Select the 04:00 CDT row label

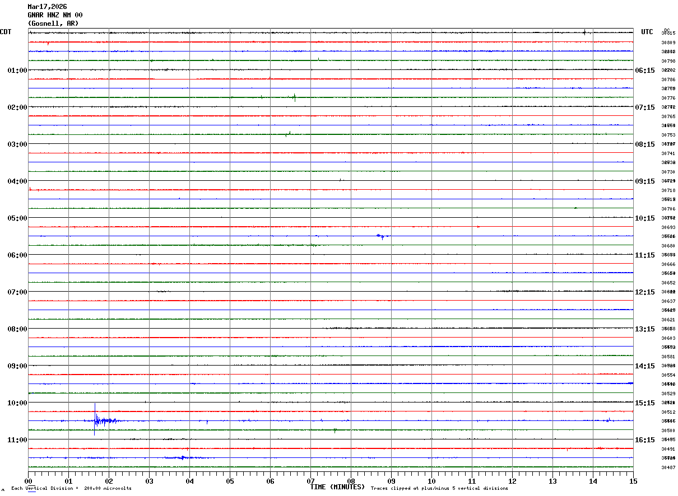[17, 181]
